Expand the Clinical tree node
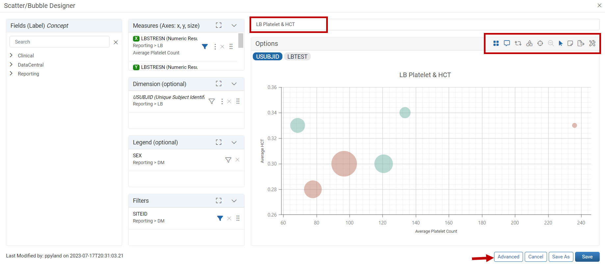Viewport: 605px width, 267px height. (11, 55)
